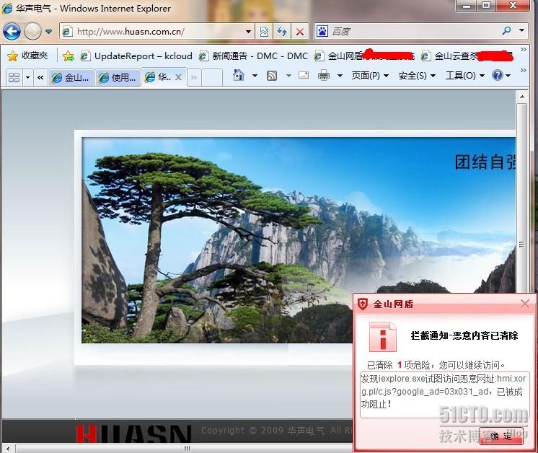Viewport: 538px width, 453px height.
Task: Click the Print icon
Action: (x=324, y=75)
